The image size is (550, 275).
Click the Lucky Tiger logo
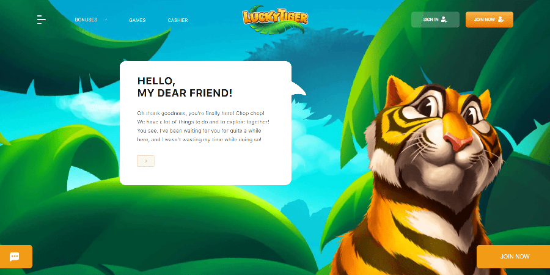point(275,20)
